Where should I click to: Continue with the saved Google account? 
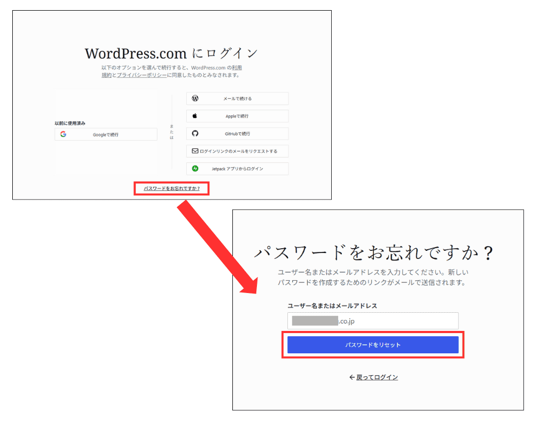[x=106, y=134]
